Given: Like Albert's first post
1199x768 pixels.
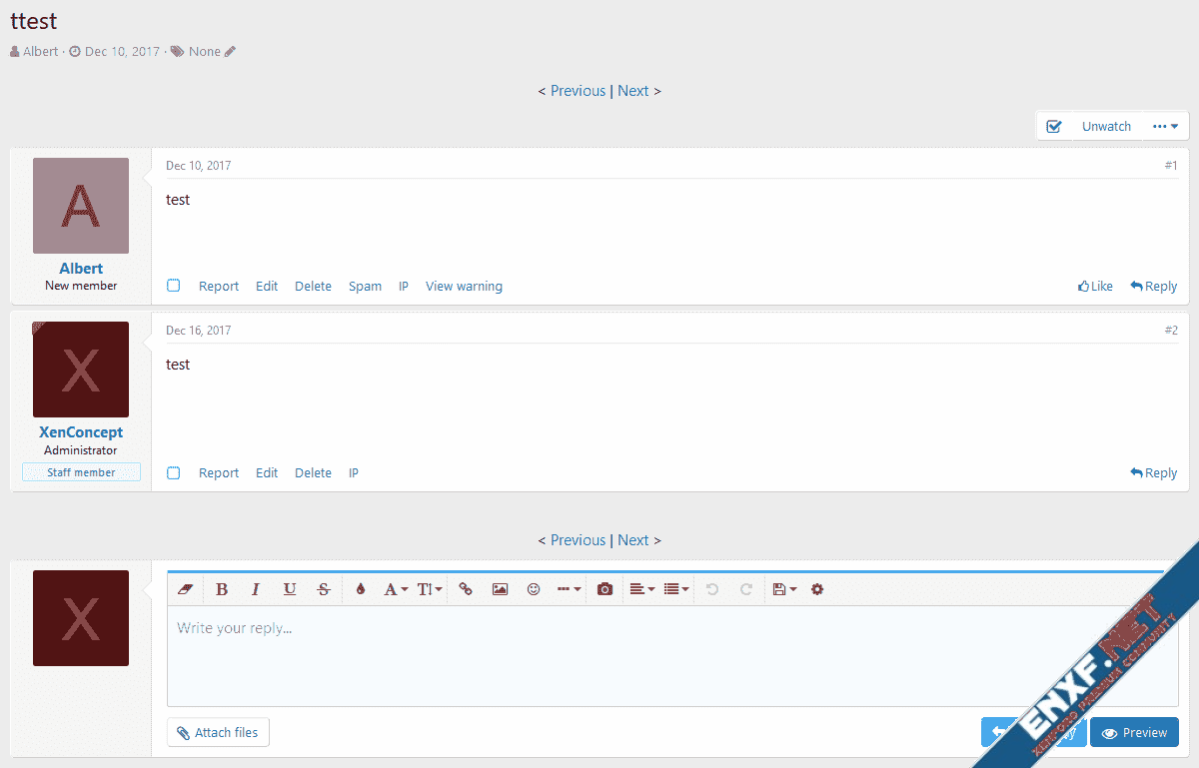Looking at the screenshot, I should (x=1095, y=286).
